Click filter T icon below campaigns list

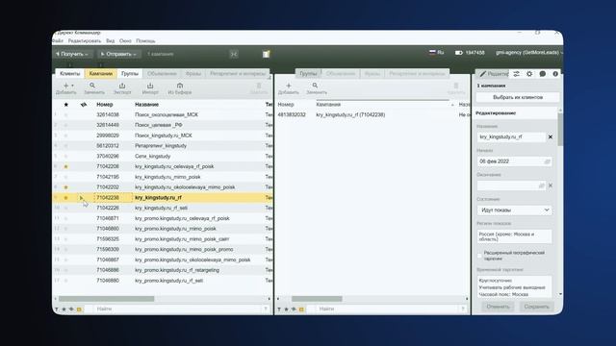tap(57, 309)
